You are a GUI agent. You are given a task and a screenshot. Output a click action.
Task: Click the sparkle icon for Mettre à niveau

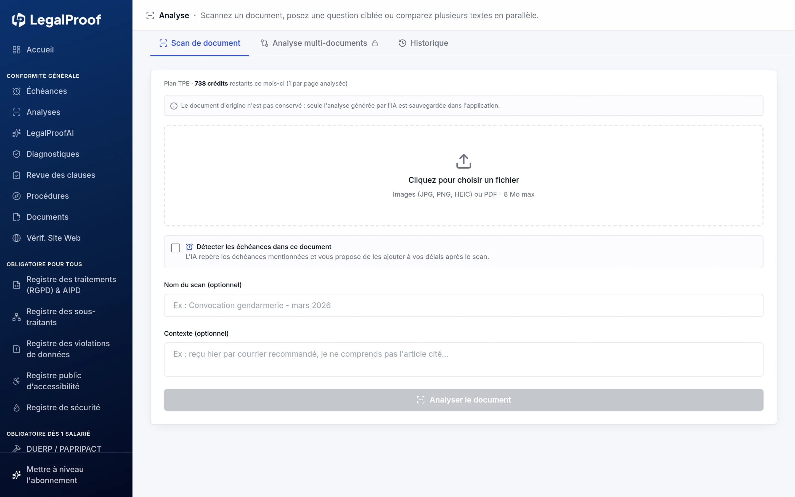coord(17,475)
